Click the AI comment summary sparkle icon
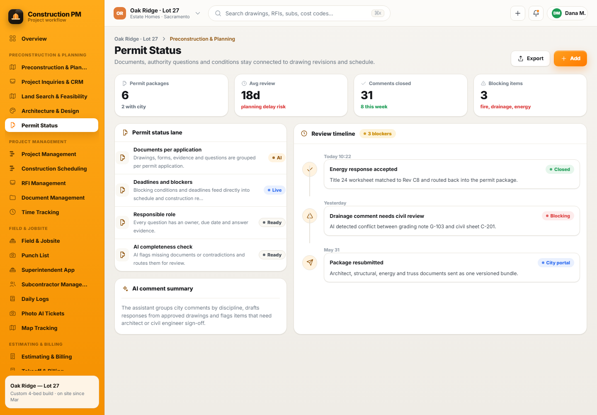 (125, 288)
